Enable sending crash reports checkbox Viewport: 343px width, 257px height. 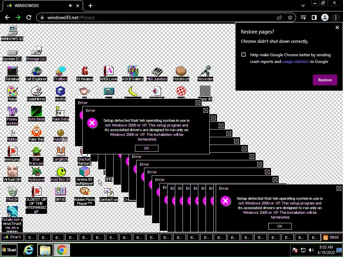[244, 55]
